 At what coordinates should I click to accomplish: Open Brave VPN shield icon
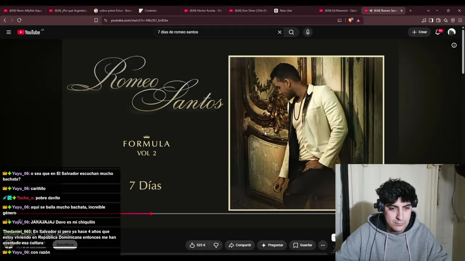point(453,20)
